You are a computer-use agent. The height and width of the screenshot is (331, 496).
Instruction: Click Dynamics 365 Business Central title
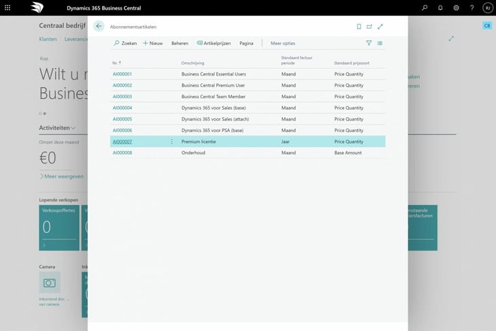[x=103, y=8]
